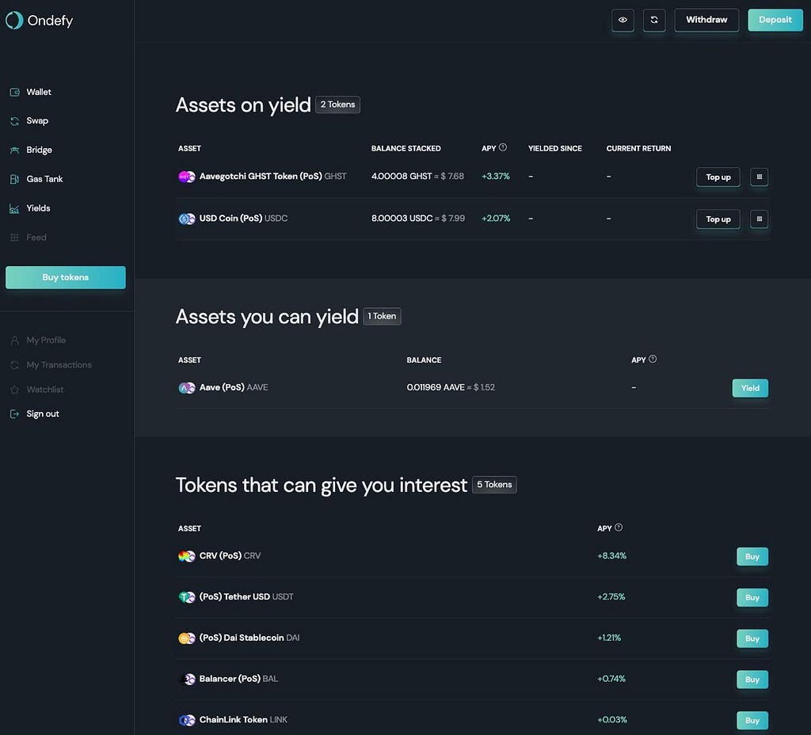Image resolution: width=811 pixels, height=735 pixels.
Task: Click the 5 Tokens badge
Action: click(x=494, y=485)
